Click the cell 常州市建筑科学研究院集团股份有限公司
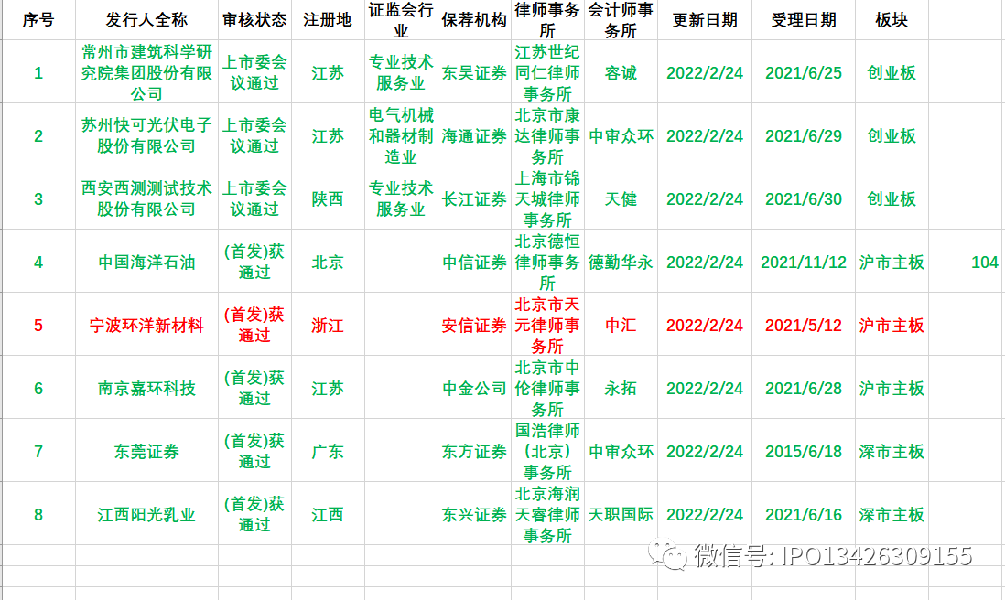1005x600 pixels. click(x=146, y=71)
